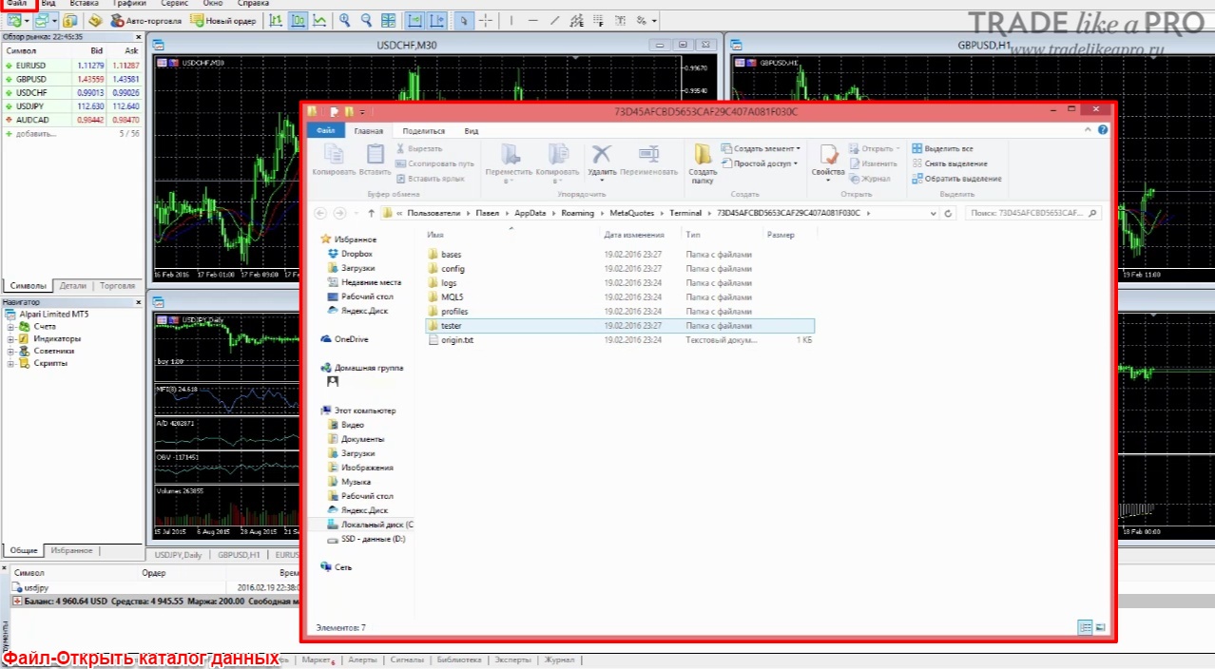The width and height of the screenshot is (1215, 669).
Task: Open the Свойства icon in ribbon
Action: pos(828,162)
